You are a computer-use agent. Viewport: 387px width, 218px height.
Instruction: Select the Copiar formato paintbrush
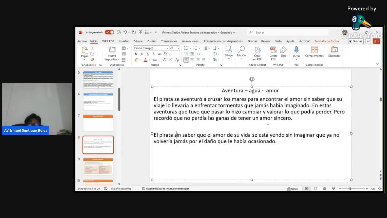tap(92, 60)
